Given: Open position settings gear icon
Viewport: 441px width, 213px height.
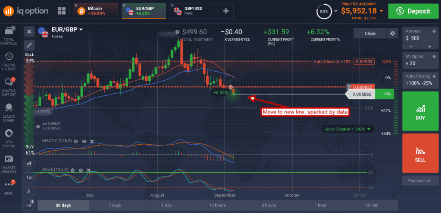Looking at the screenshot, I should [392, 33].
